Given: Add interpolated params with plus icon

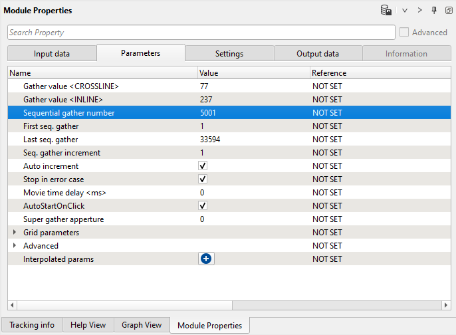Looking at the screenshot, I should (x=206, y=259).
